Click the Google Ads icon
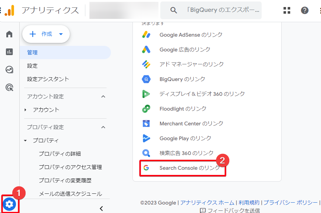This screenshot has height=213, width=321. tap(146, 50)
